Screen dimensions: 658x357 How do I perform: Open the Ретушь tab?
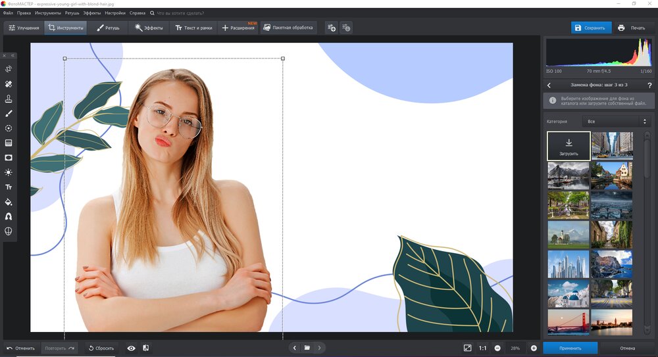tap(109, 28)
